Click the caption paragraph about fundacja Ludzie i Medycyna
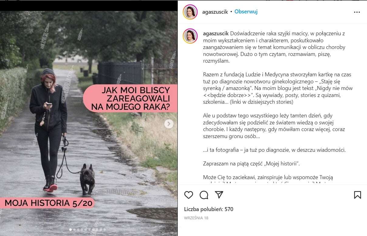 278,88
